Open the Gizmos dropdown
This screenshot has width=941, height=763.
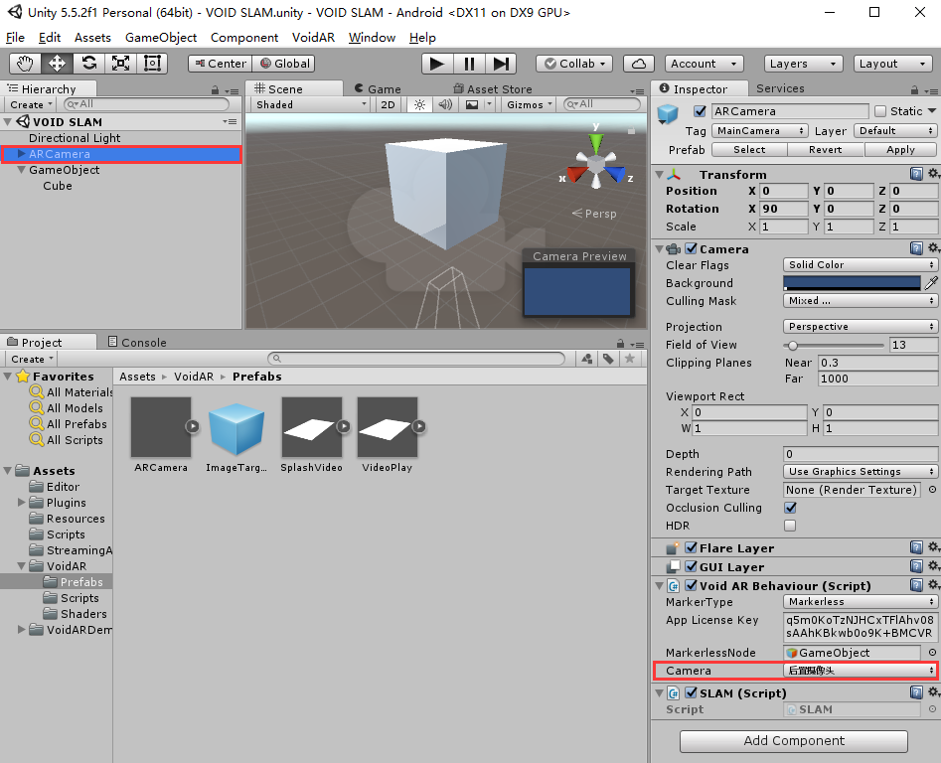pyautogui.click(x=528, y=105)
